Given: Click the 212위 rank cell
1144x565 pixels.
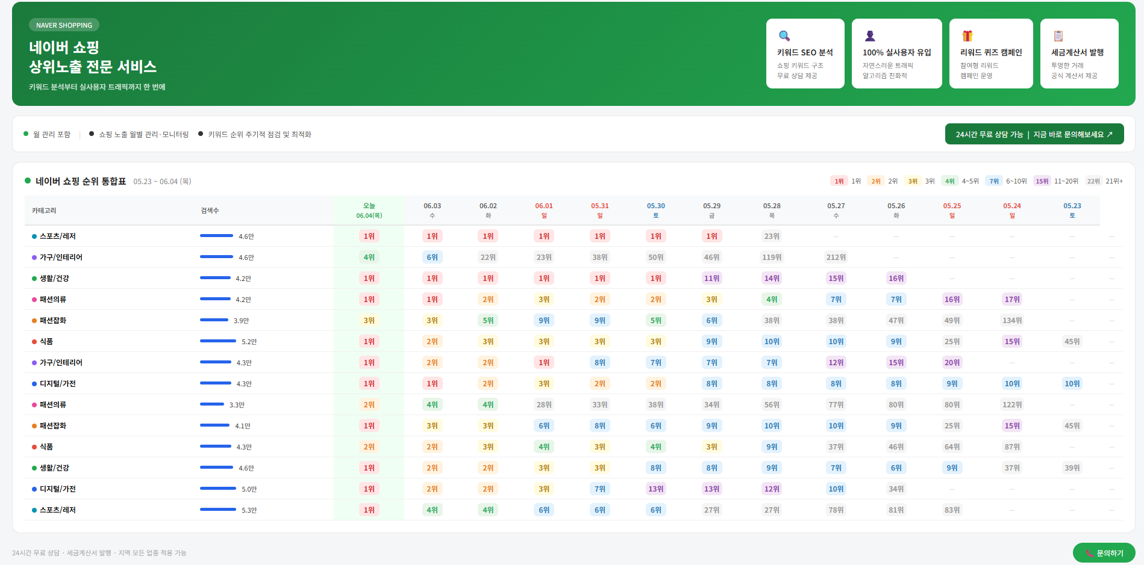Looking at the screenshot, I should 836,257.
